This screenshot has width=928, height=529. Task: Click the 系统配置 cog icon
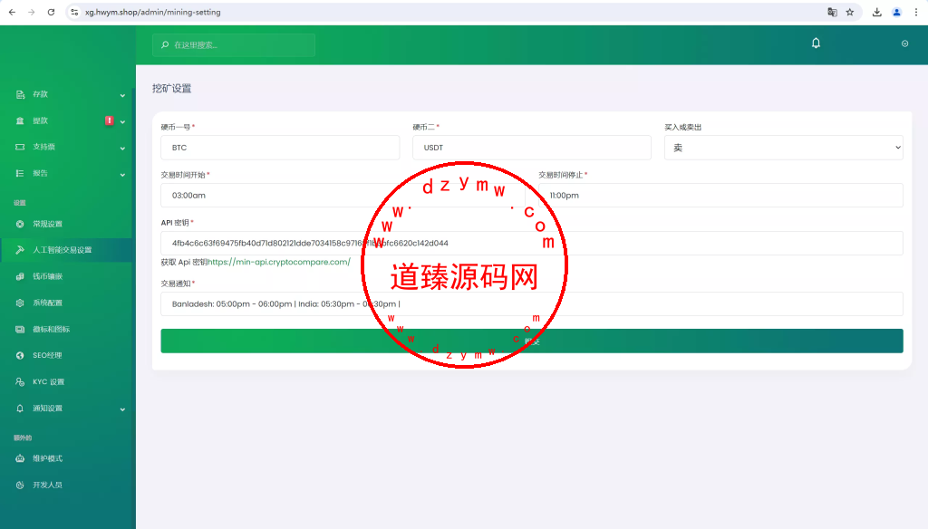point(20,303)
